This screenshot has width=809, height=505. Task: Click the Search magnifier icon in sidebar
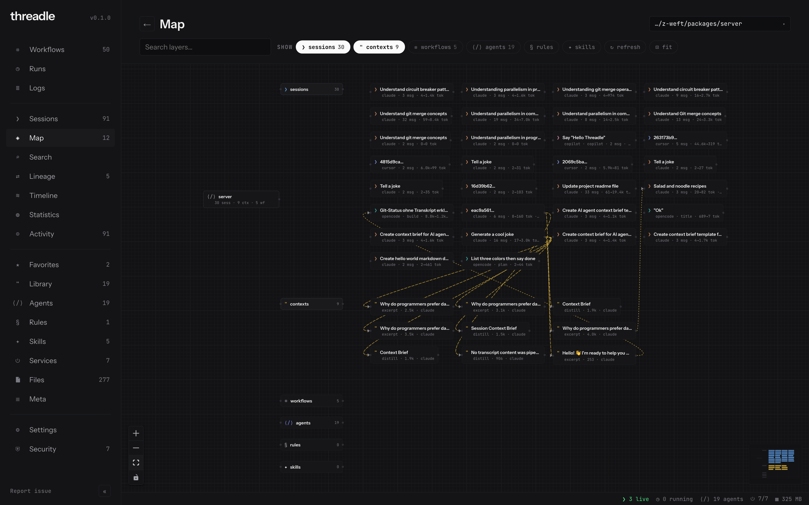coord(18,157)
